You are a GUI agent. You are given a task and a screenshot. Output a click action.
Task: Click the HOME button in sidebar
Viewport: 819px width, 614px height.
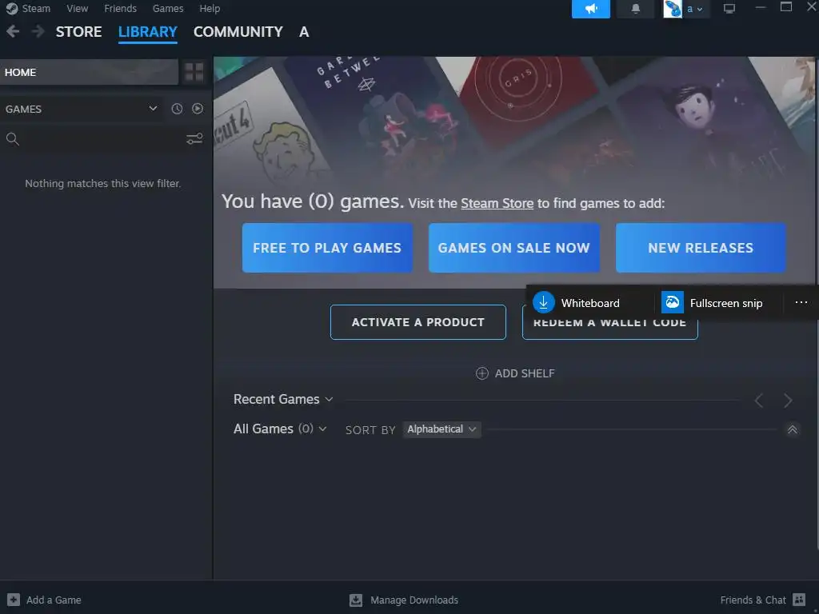tap(89, 72)
